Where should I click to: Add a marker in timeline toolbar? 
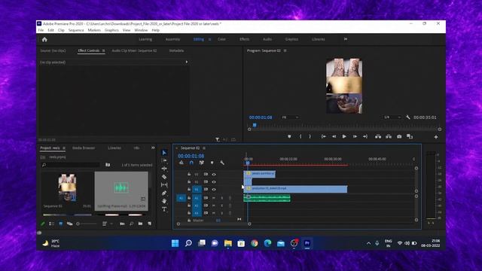click(x=212, y=163)
